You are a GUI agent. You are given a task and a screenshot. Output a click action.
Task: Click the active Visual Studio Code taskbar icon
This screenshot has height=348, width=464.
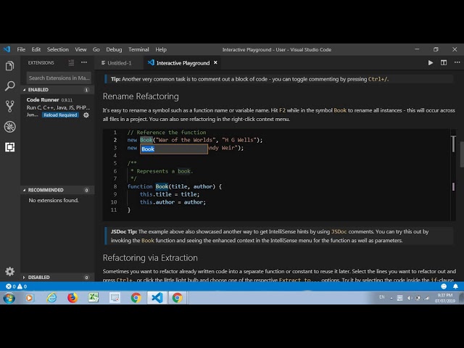(157, 298)
